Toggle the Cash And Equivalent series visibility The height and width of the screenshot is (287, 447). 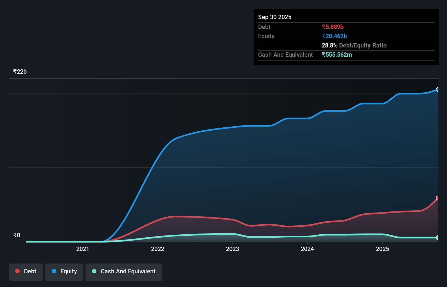coord(124,272)
